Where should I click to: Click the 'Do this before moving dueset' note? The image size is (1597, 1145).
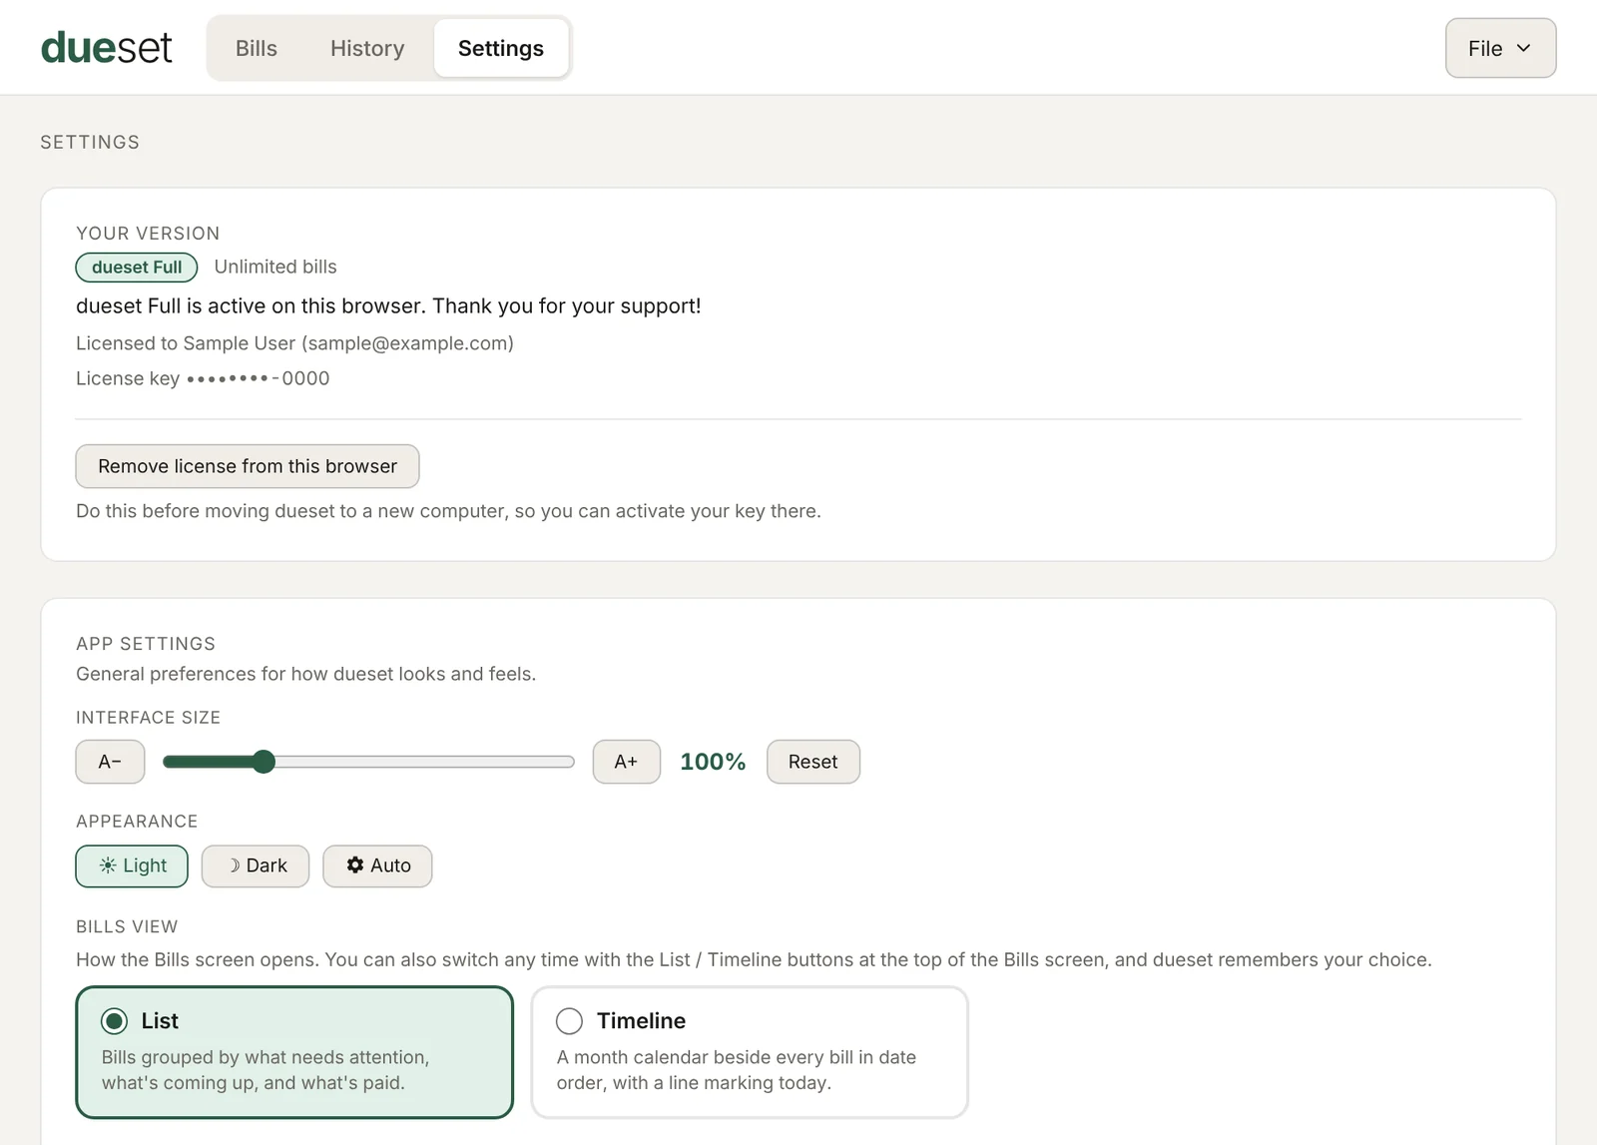448,511
